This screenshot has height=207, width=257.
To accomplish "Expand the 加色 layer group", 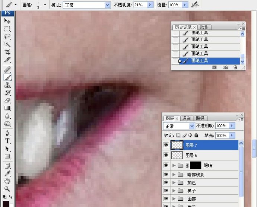I will [174, 182].
